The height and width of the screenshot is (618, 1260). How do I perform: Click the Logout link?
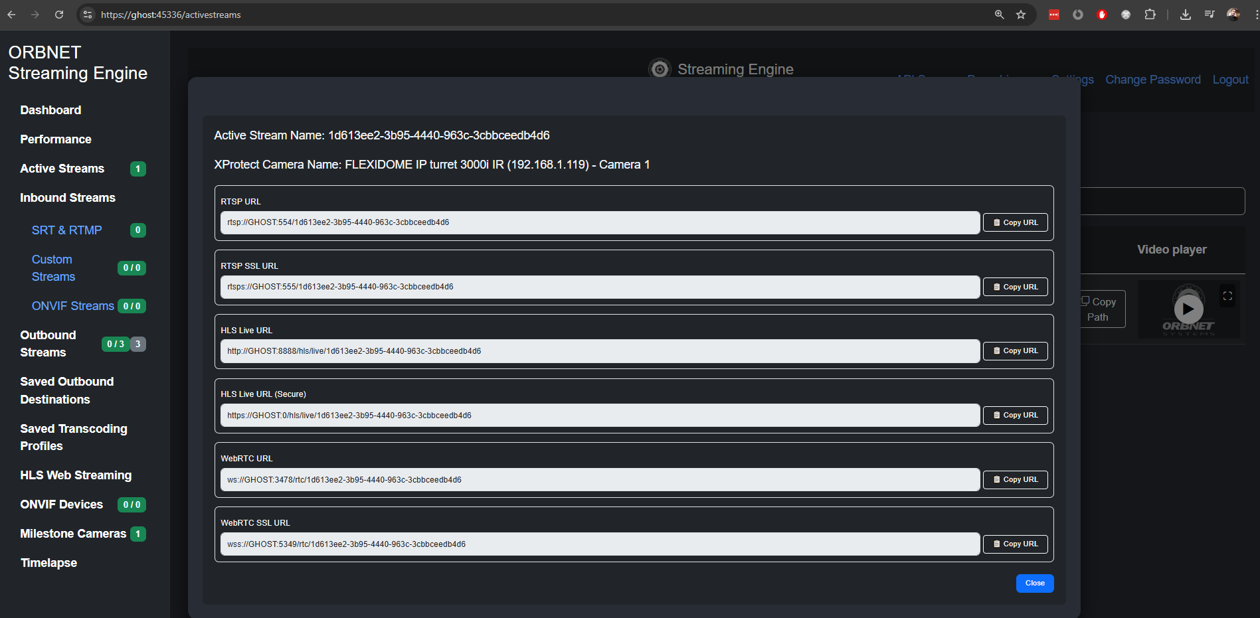1230,80
